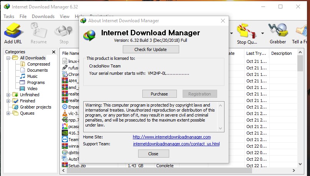Select the Finished folder
310x176 pixels.
pos(28,101)
